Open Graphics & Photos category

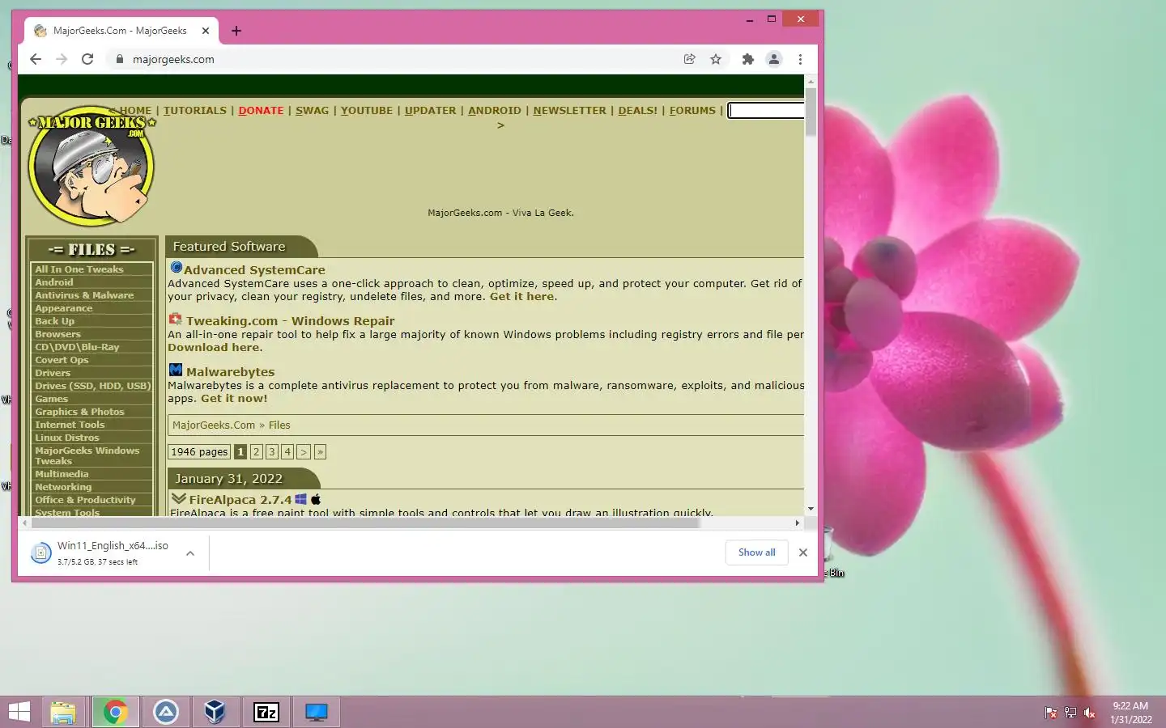tap(79, 412)
